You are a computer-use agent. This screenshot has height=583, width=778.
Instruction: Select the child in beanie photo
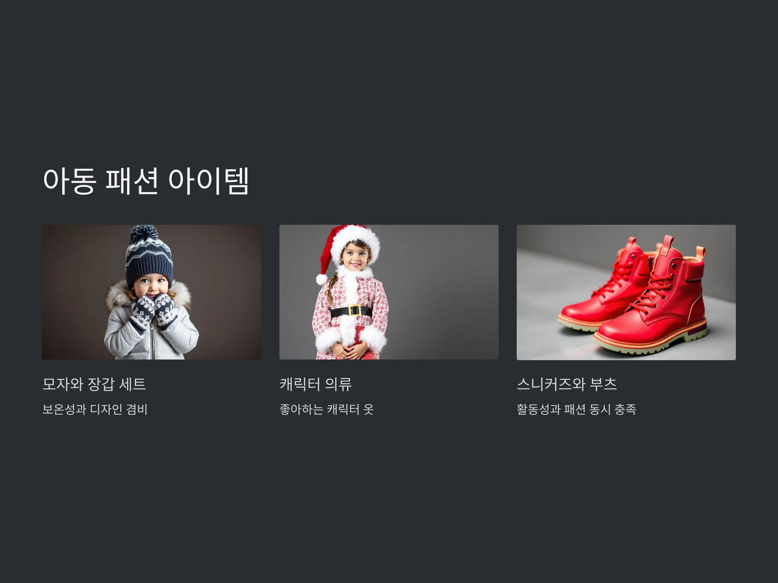pyautogui.click(x=152, y=292)
